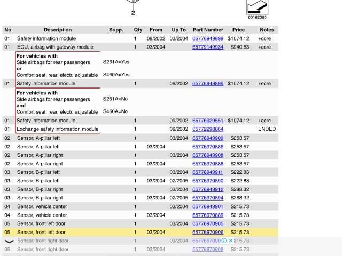Open part number 65776929551 link
The width and height of the screenshot is (342, 256).
(x=208, y=121)
